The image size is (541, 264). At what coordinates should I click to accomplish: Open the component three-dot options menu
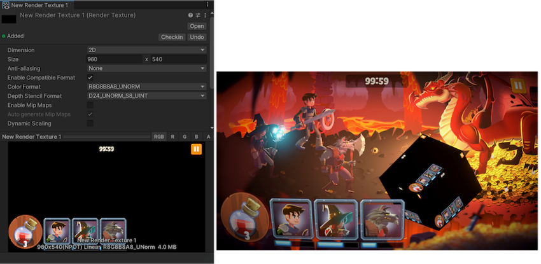click(204, 15)
